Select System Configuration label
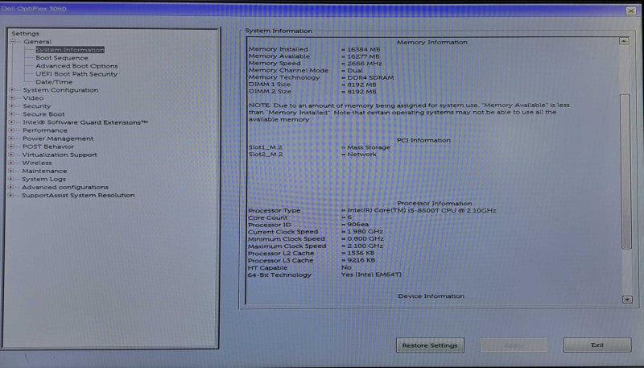The image size is (644, 368). tap(60, 90)
